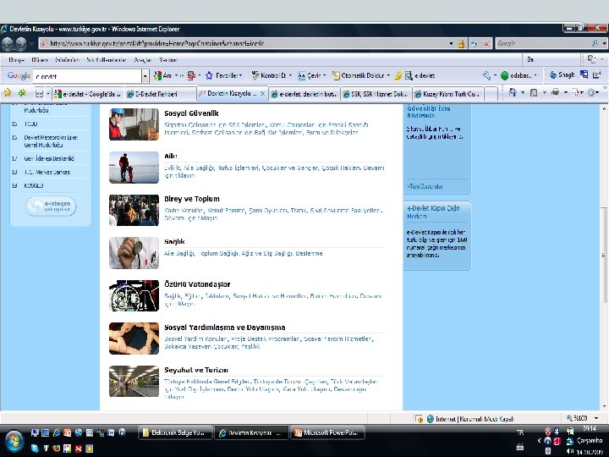Switch to the Kuzey Kıbrıs Türk Cu.. tab
Viewport: 609px width, 457px height.
click(447, 94)
